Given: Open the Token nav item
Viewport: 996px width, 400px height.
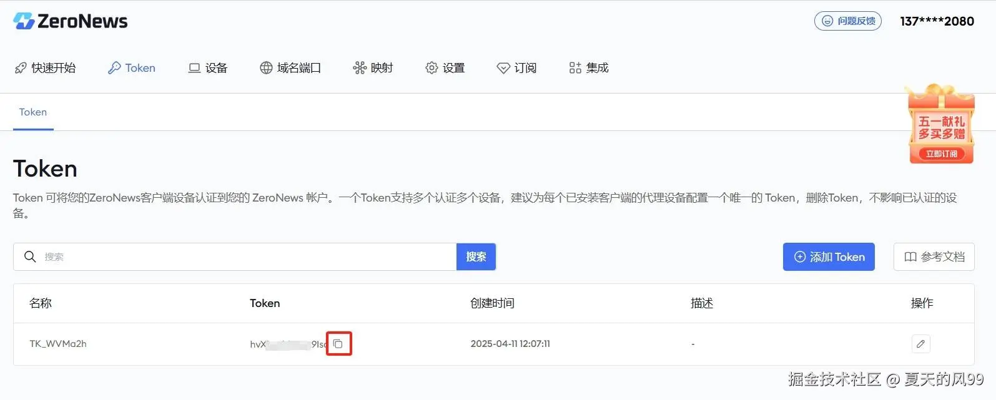Looking at the screenshot, I should click(x=132, y=68).
